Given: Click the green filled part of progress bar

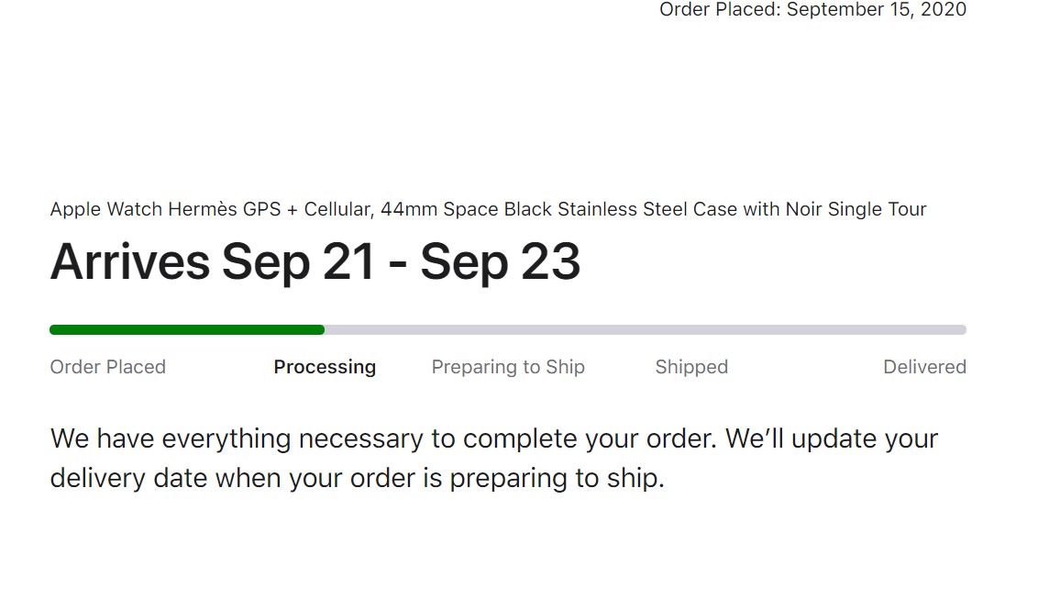Looking at the screenshot, I should [187, 330].
